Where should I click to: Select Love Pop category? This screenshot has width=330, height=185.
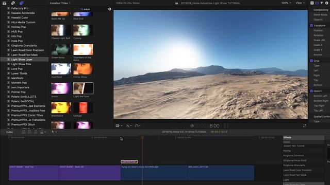17,69
